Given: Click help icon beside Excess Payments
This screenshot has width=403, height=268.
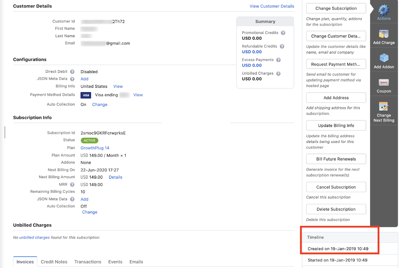Looking at the screenshot, I should [278, 60].
